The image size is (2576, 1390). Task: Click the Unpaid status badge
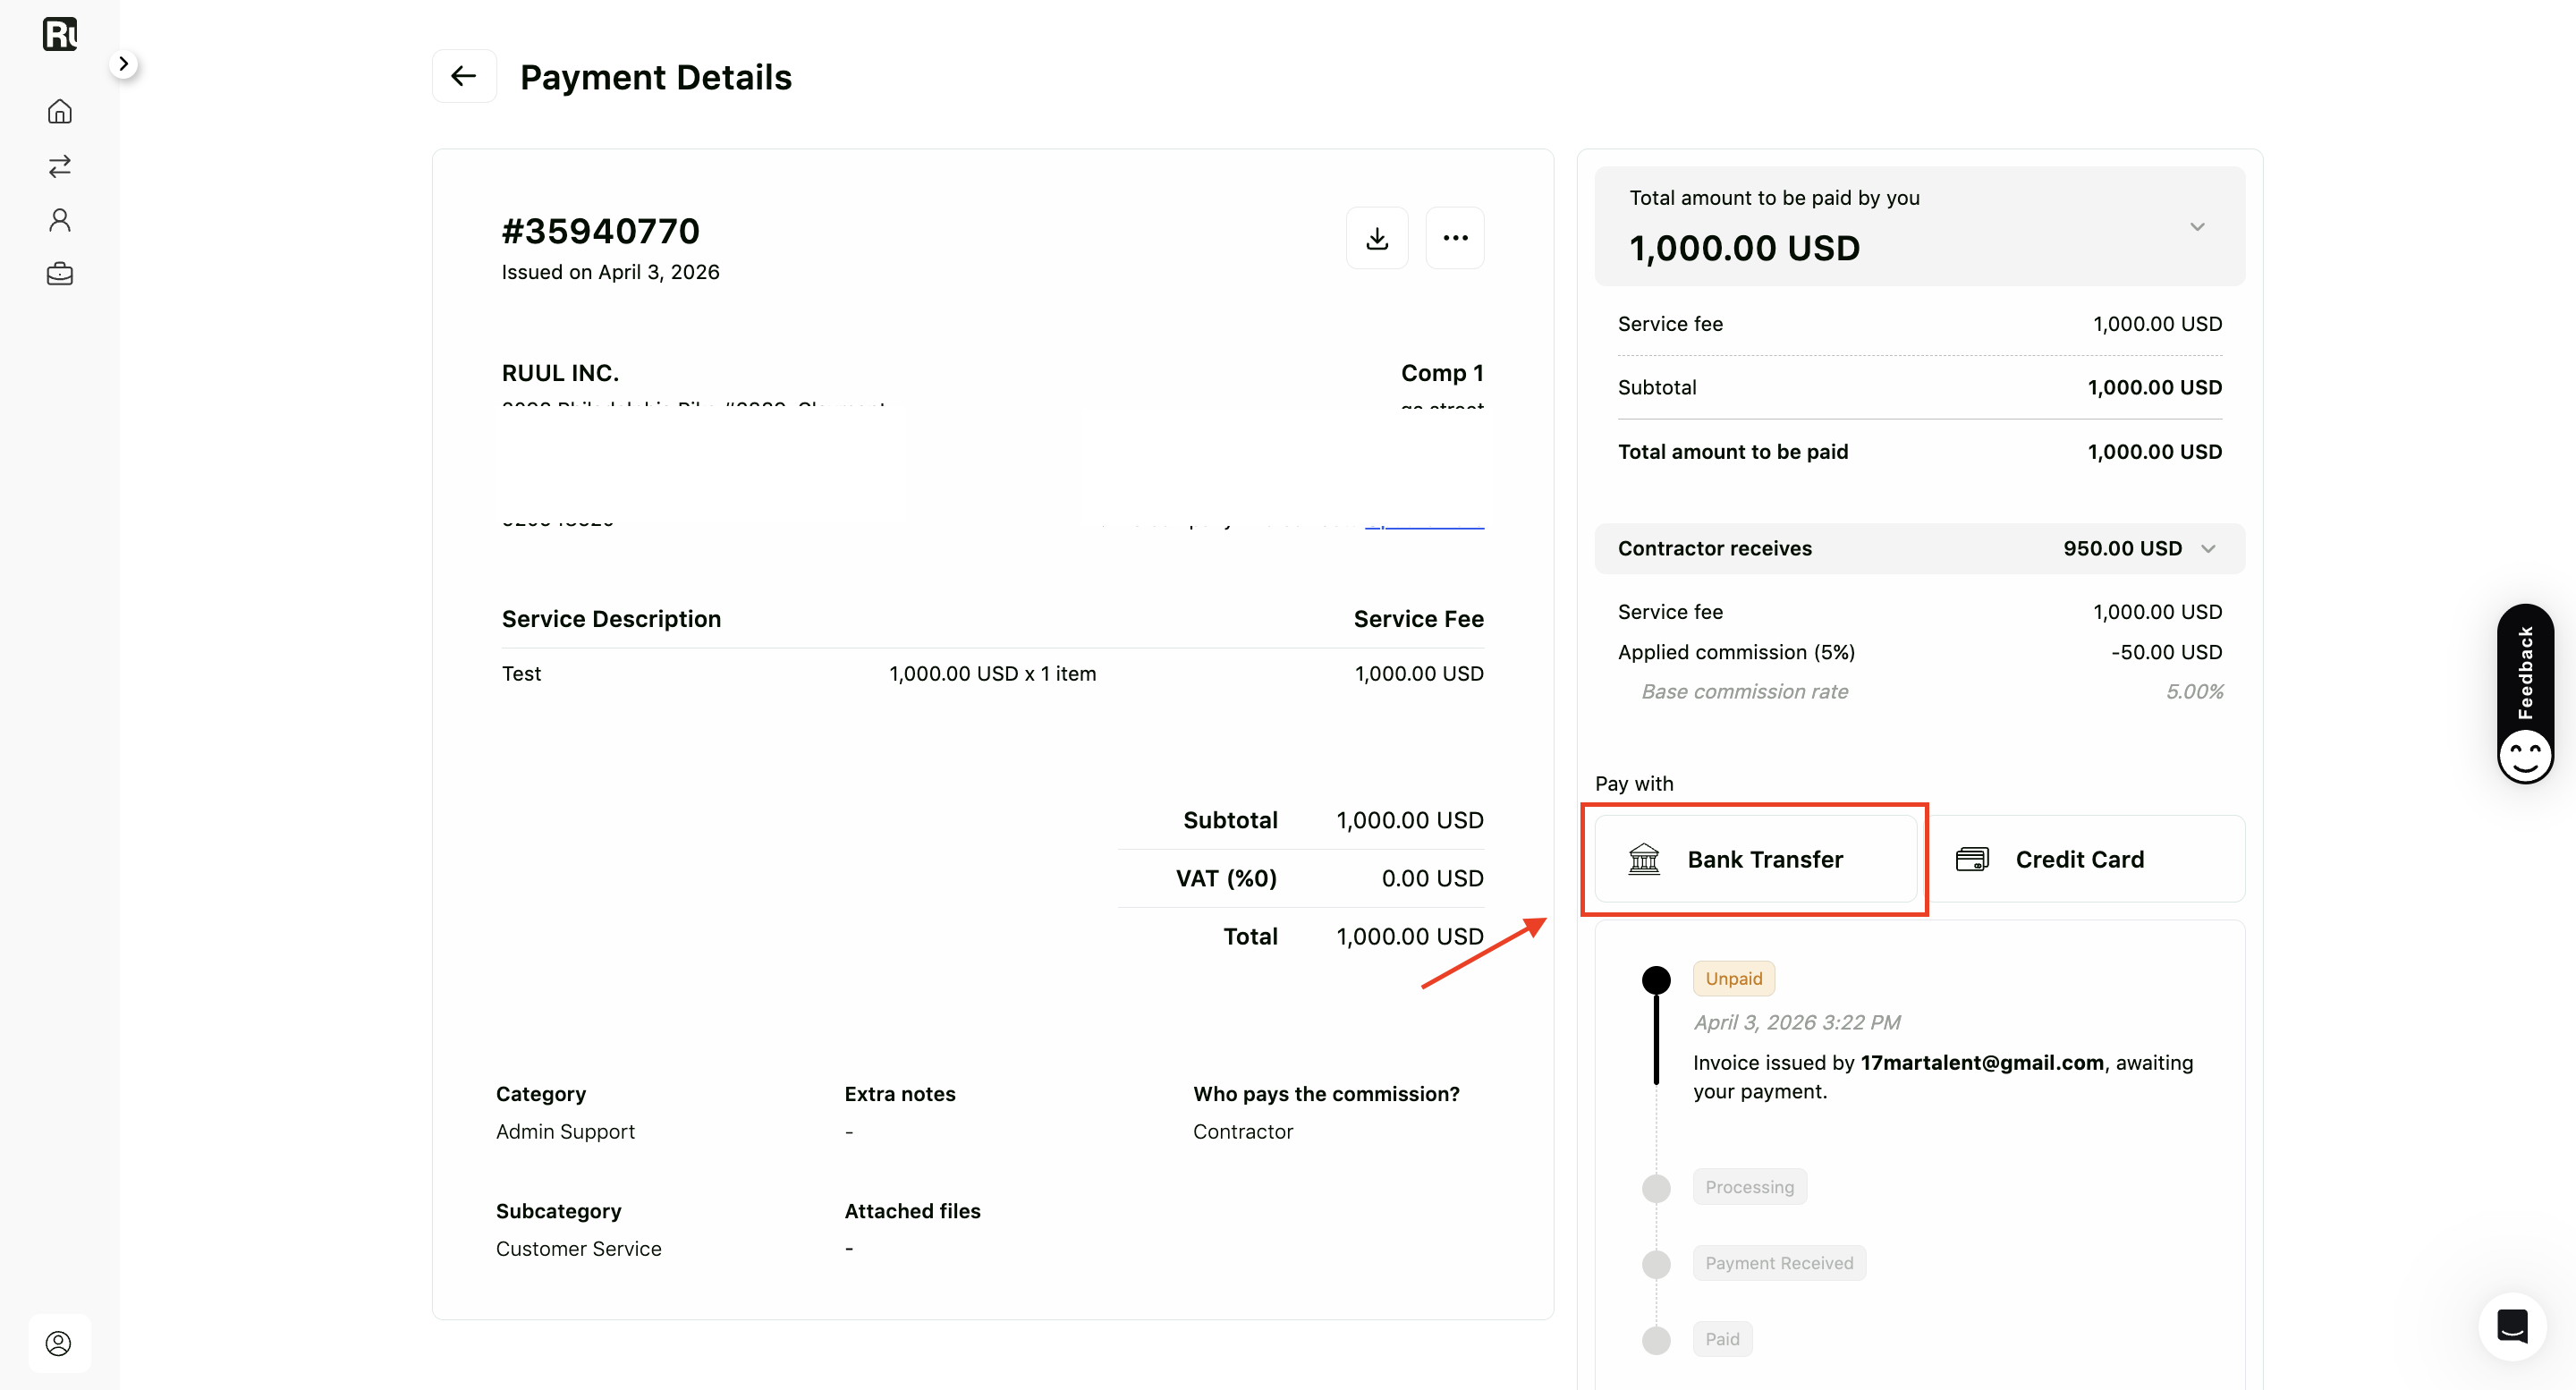(1733, 978)
